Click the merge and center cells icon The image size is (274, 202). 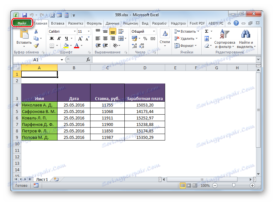click(x=121, y=39)
